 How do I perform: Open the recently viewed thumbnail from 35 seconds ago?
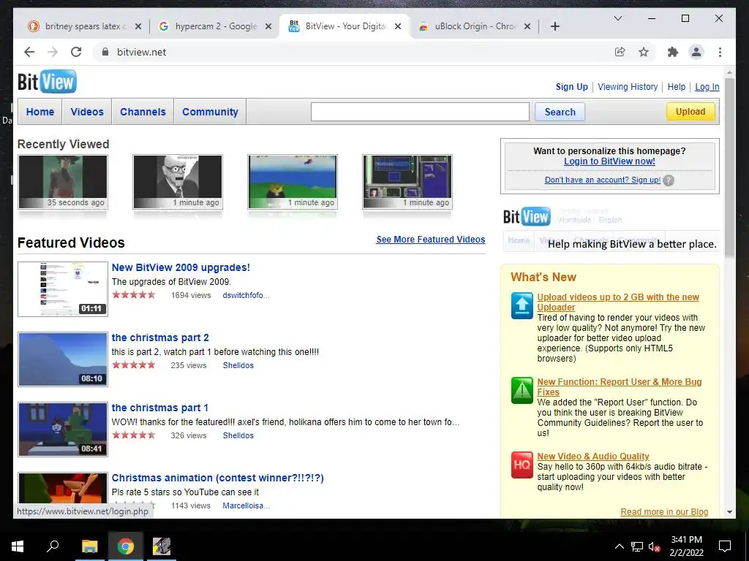(x=63, y=182)
